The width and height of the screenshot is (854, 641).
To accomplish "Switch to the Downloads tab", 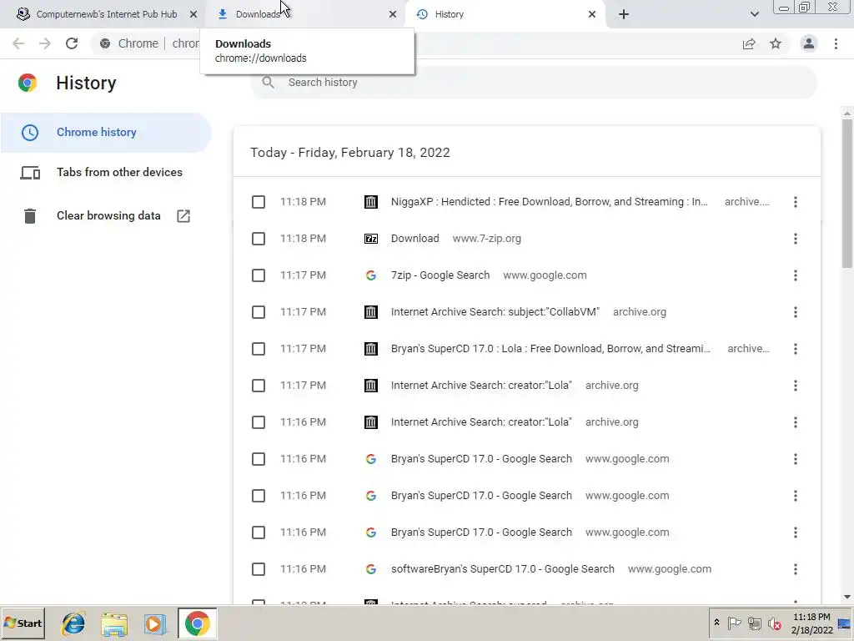I will [305, 14].
